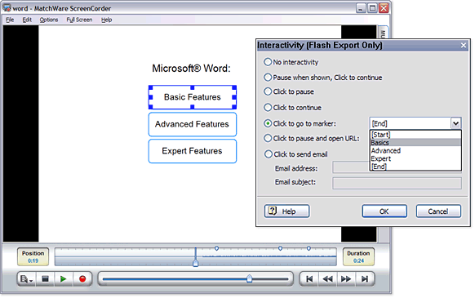Click Cancel in the Interactivity dialog
Viewport: 475px width, 298px height.
tap(438, 211)
